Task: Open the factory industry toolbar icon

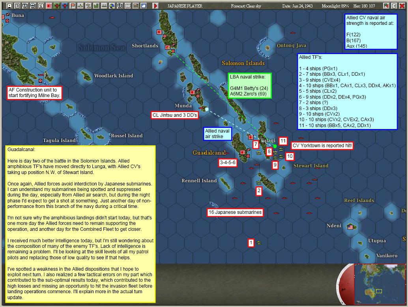Action: pyautogui.click(x=96, y=6)
